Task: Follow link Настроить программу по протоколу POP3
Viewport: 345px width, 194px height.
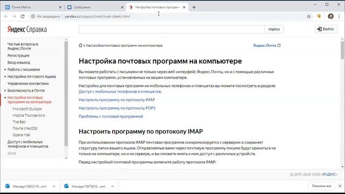Action: (x=117, y=108)
